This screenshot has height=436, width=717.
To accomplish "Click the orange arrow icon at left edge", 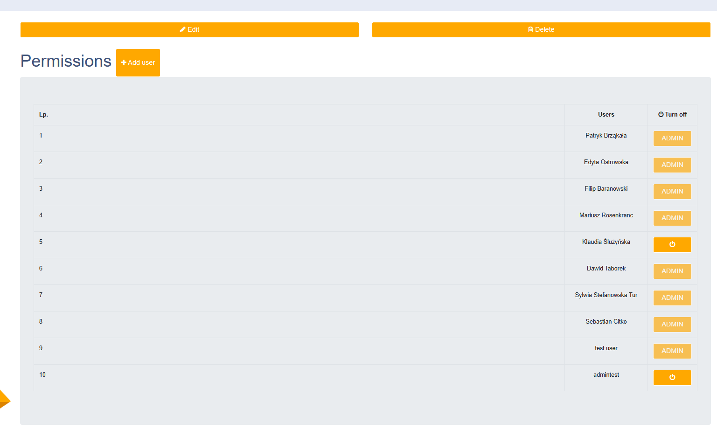I will point(4,400).
